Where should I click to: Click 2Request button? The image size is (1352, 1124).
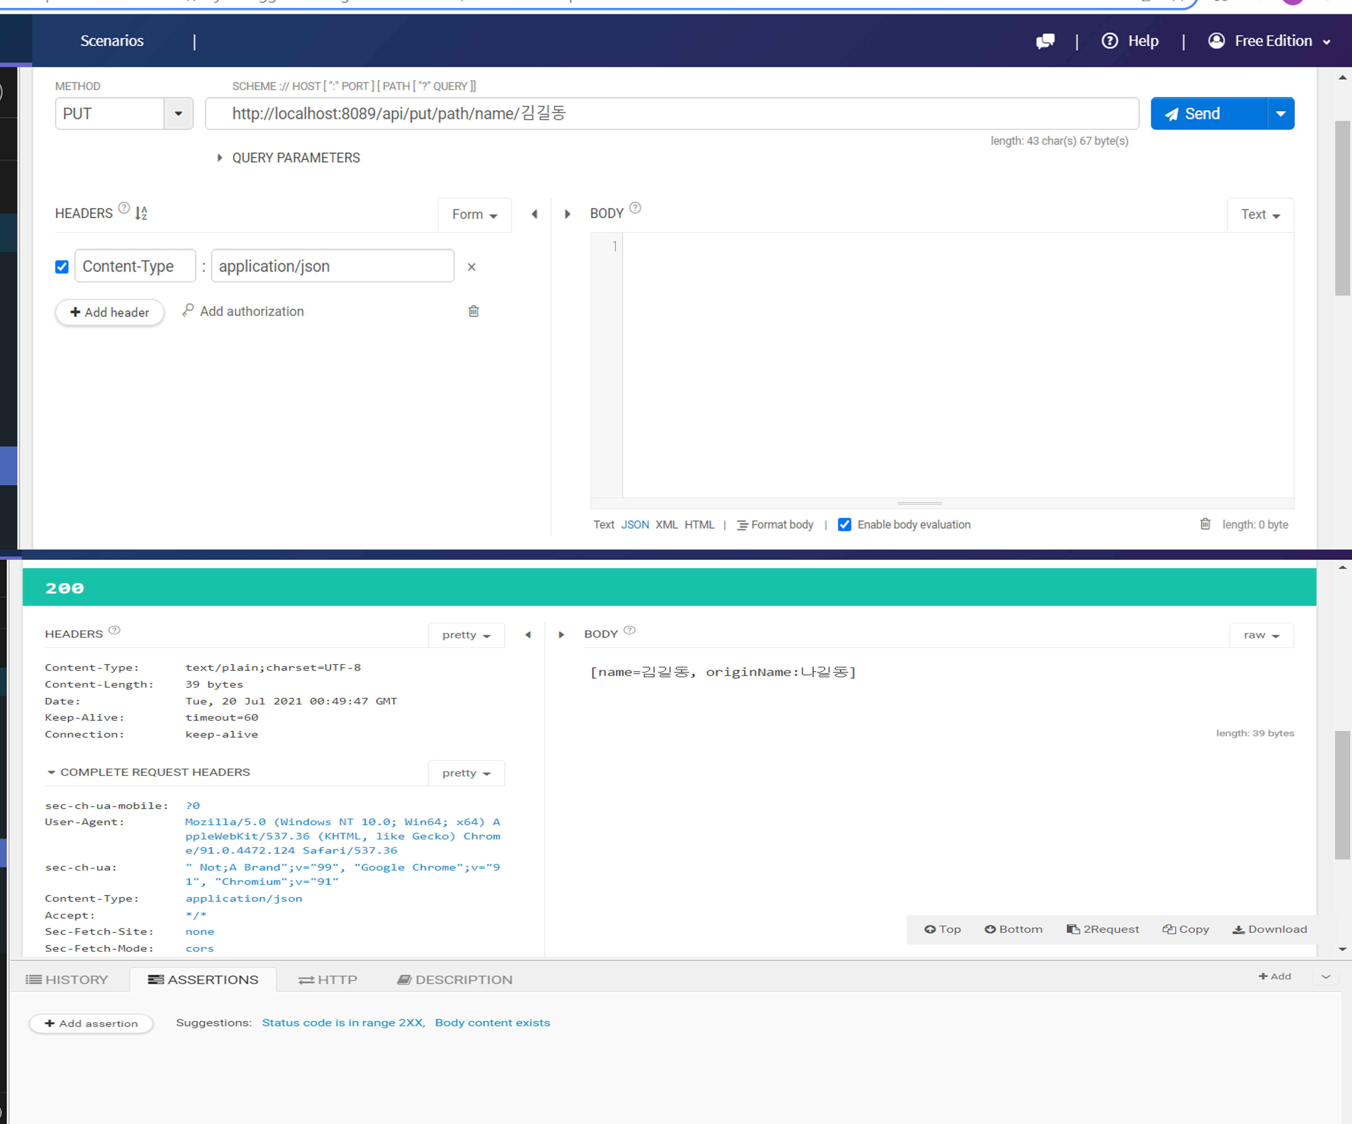1103,929
